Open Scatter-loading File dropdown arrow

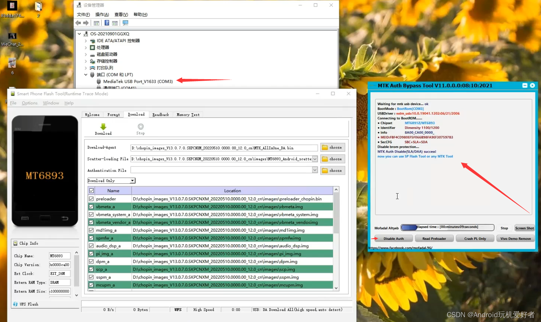(315, 159)
